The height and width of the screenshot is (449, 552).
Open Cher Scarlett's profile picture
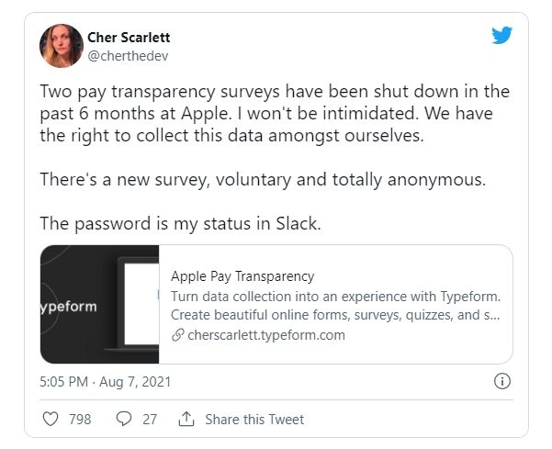tap(62, 46)
